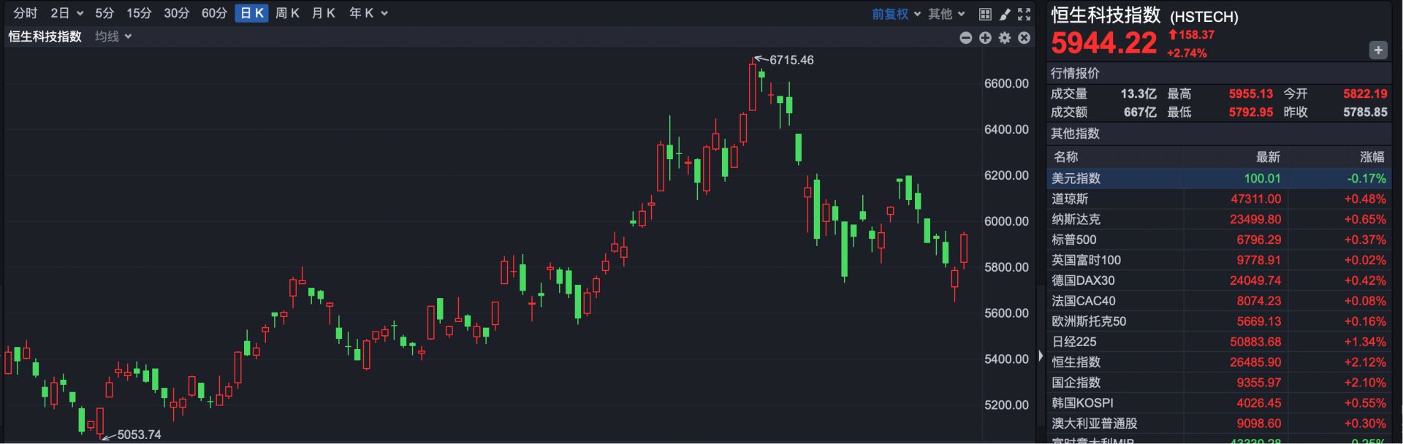Select the brush drawing tool
Image resolution: width=1403 pixels, height=444 pixels.
1005,14
